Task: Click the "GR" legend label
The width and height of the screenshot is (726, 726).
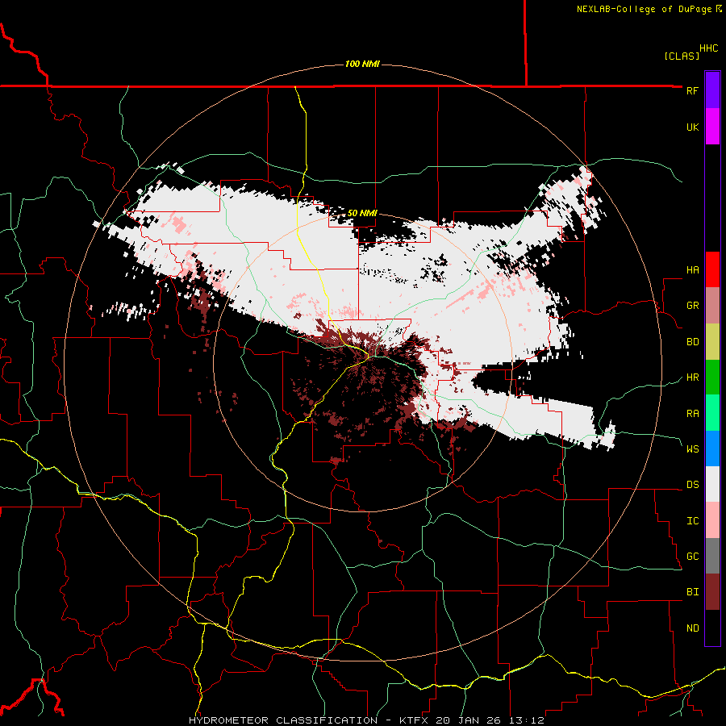Action: pos(692,306)
